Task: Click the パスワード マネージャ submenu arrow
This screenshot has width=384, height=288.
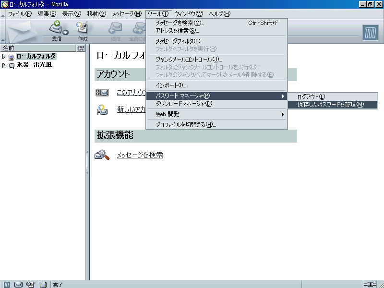Action: 283,96
